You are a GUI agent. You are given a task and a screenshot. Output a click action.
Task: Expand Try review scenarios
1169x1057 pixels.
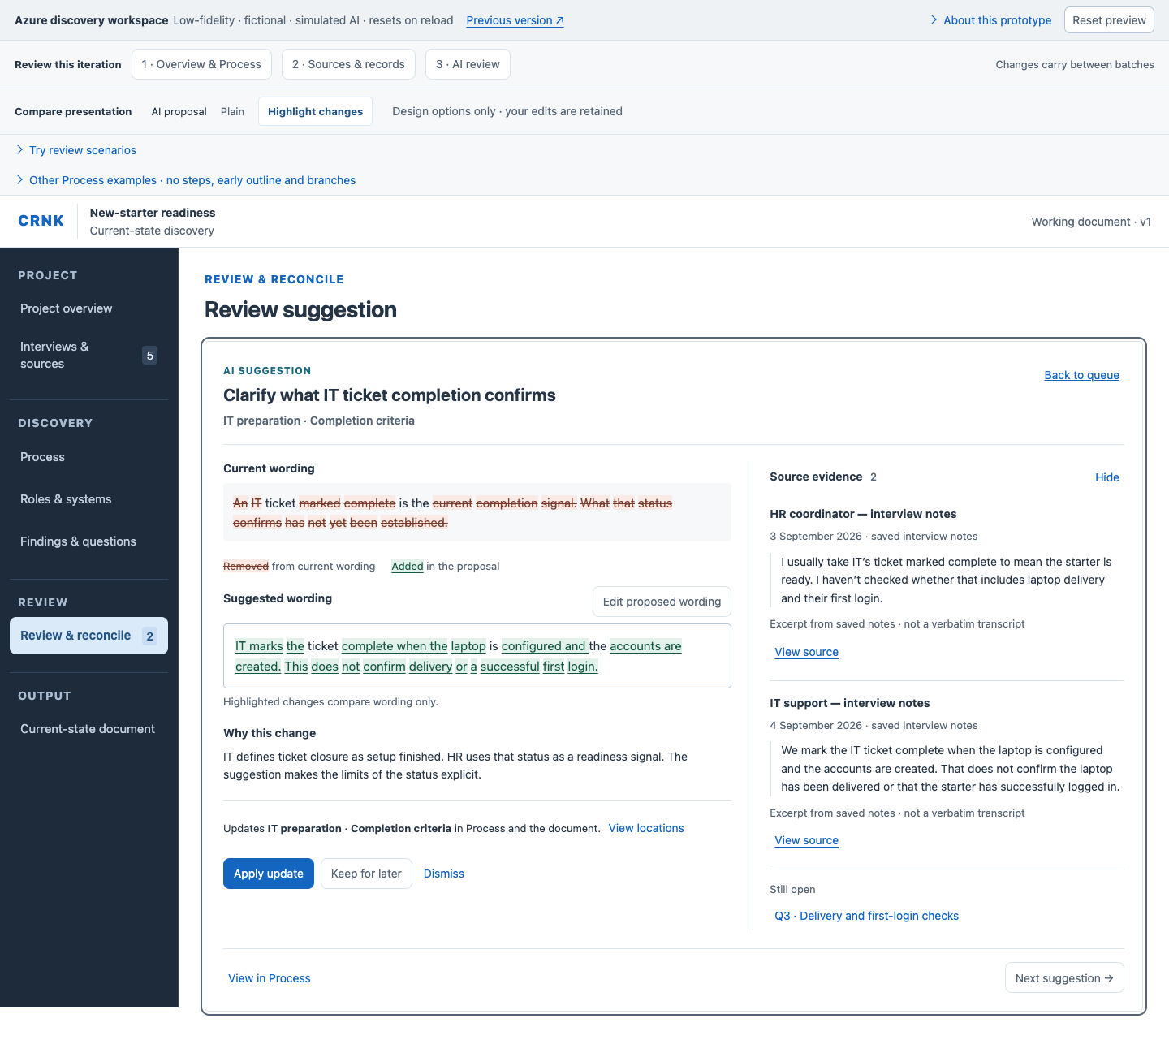(75, 150)
